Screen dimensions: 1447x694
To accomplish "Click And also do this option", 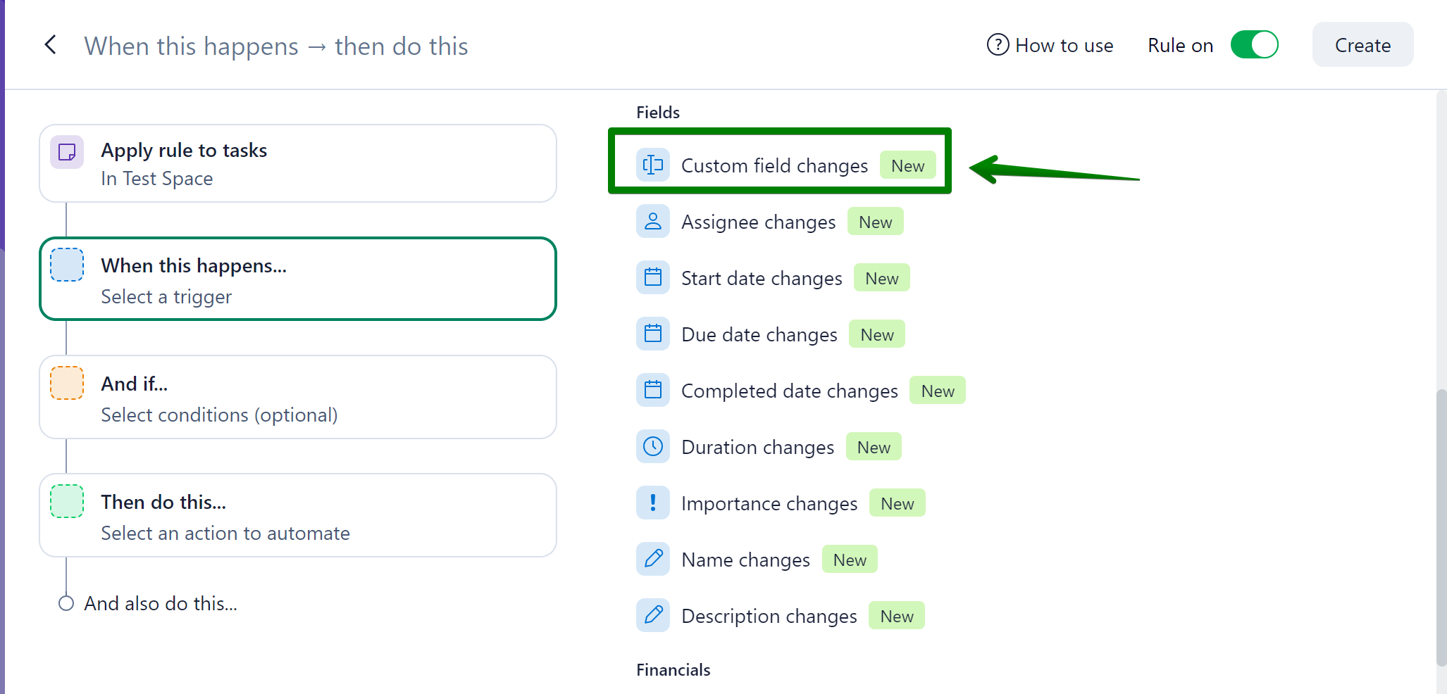I will 160,603.
